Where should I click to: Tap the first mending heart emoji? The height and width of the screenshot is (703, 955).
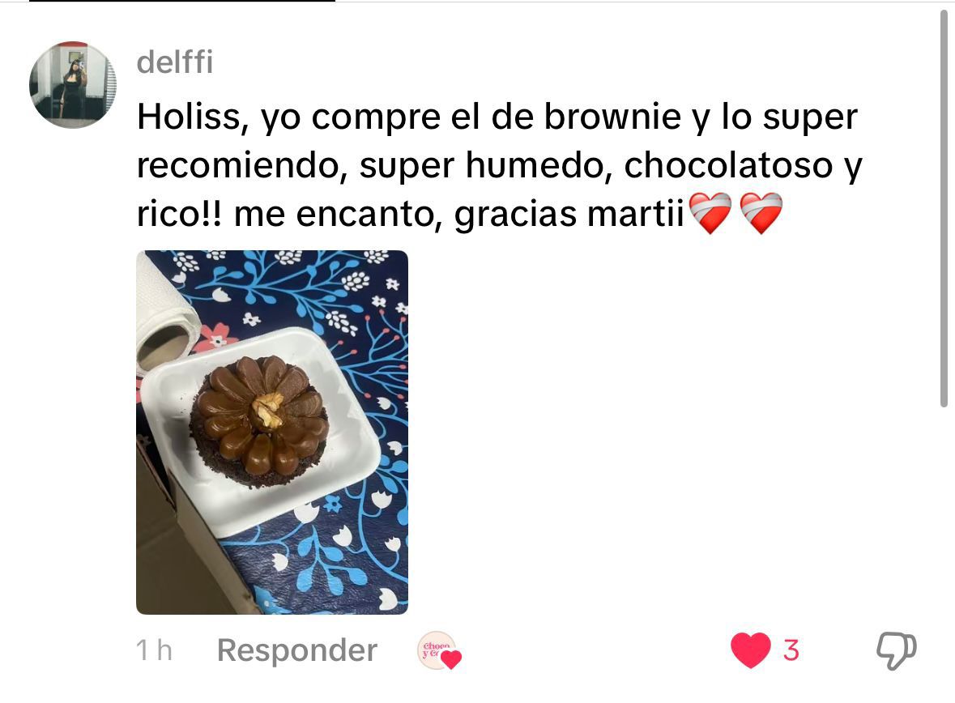pos(710,213)
